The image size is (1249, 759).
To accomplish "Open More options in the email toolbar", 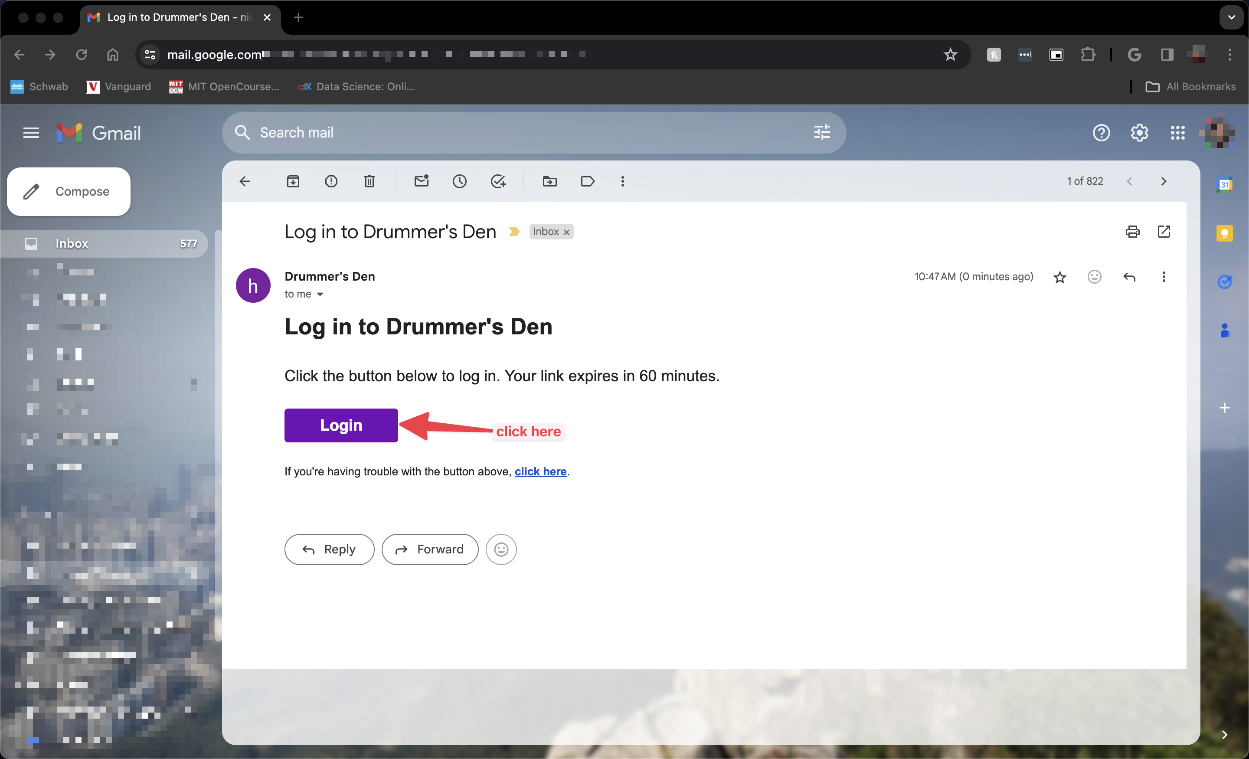I will coord(622,182).
